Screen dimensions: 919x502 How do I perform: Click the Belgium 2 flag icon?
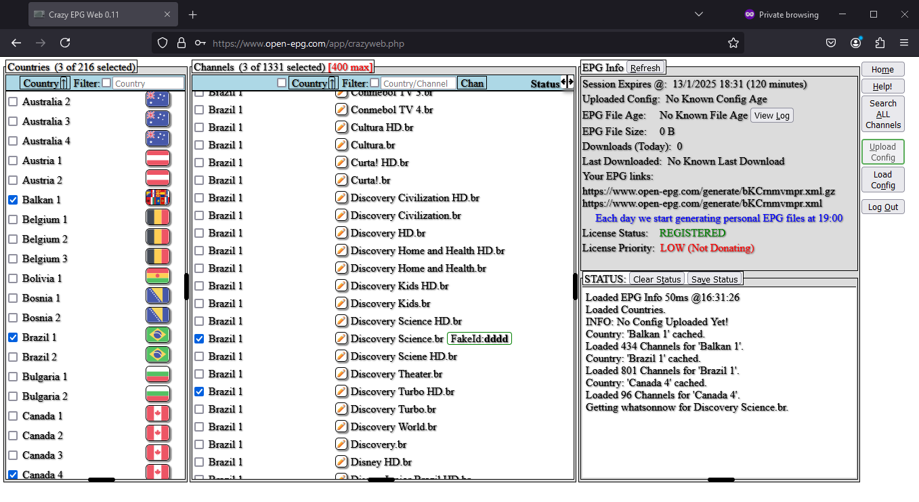[x=158, y=238]
